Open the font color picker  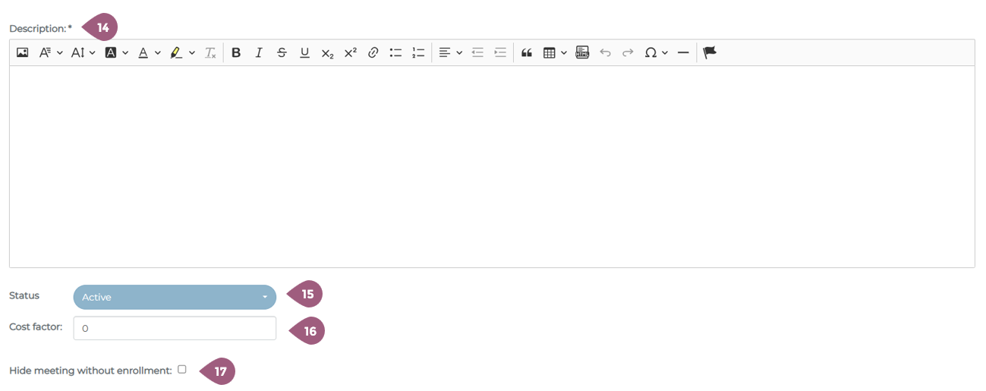pyautogui.click(x=149, y=52)
